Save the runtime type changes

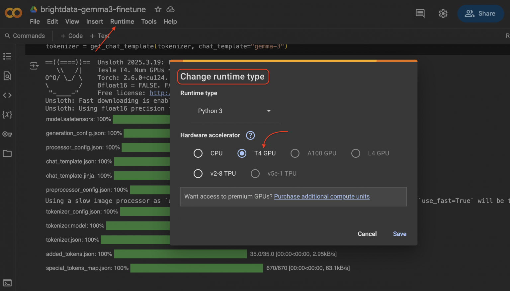[399, 234]
